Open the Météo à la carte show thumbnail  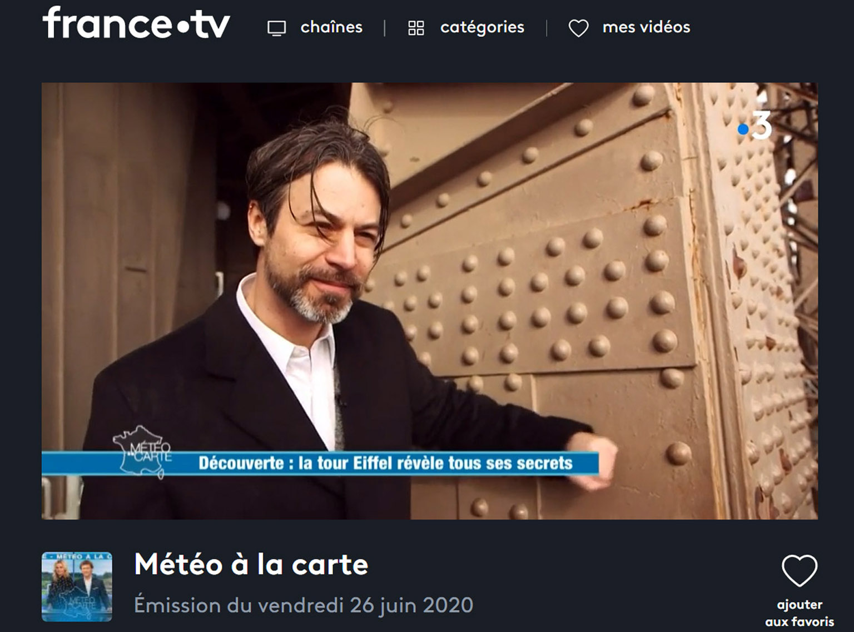(77, 586)
